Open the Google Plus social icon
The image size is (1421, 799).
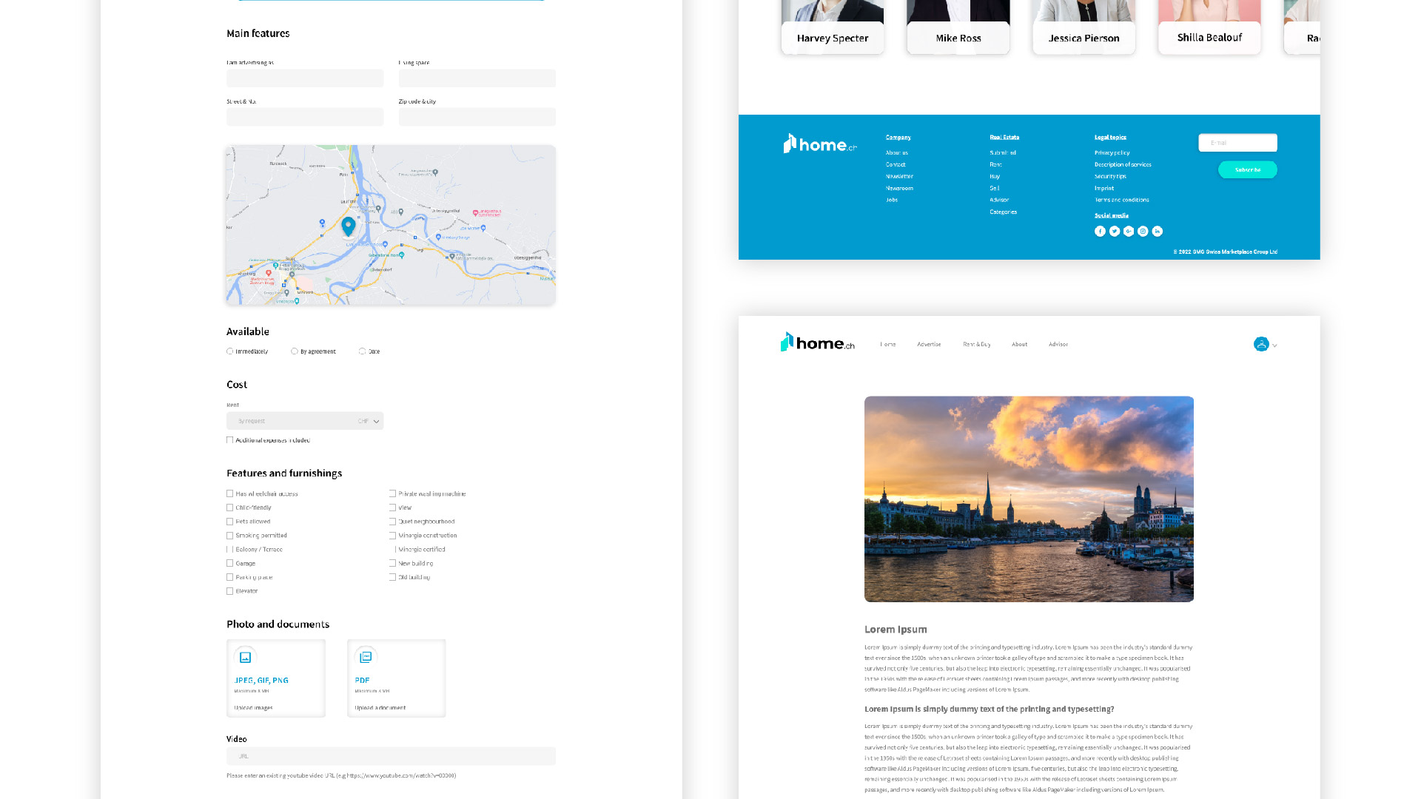pos(1129,232)
